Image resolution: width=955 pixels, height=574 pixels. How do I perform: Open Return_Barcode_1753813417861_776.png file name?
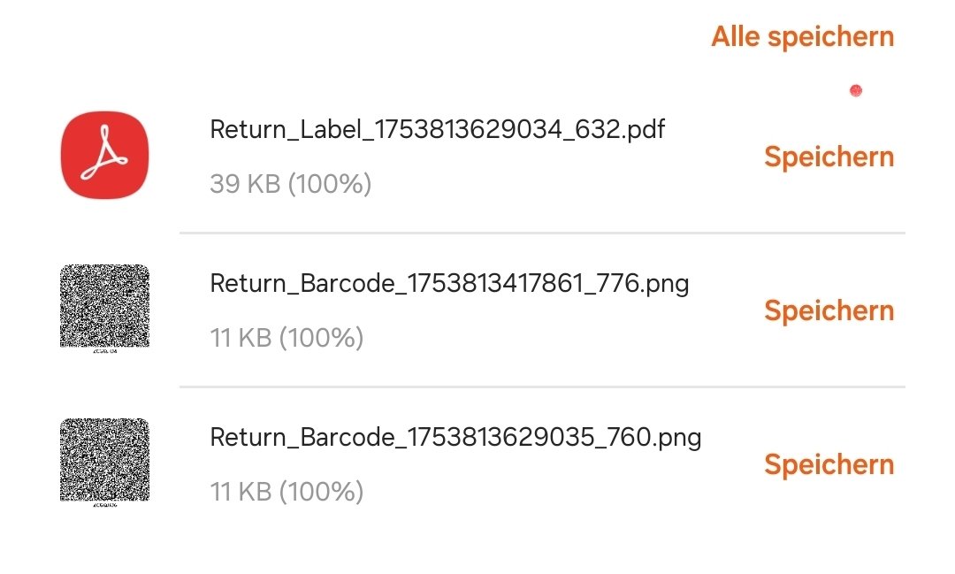[448, 284]
